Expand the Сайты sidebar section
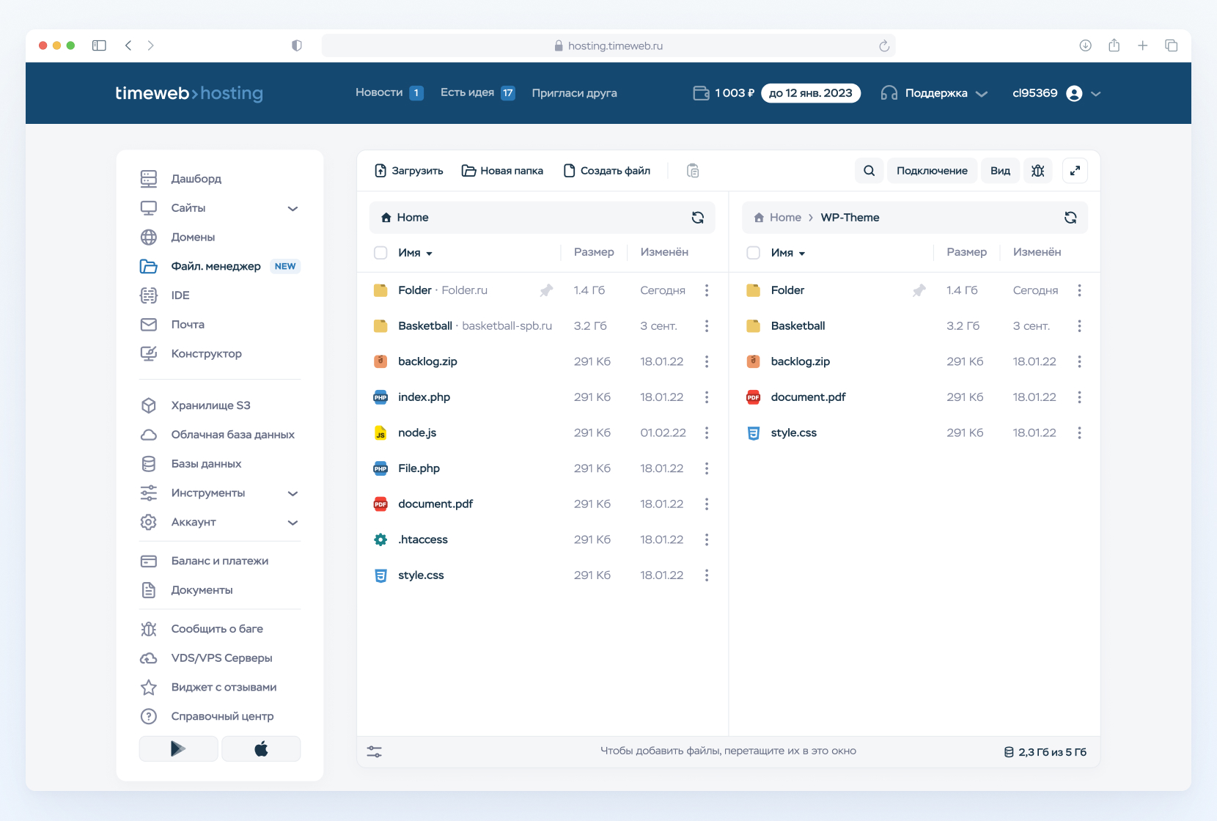The image size is (1217, 821). 293,208
